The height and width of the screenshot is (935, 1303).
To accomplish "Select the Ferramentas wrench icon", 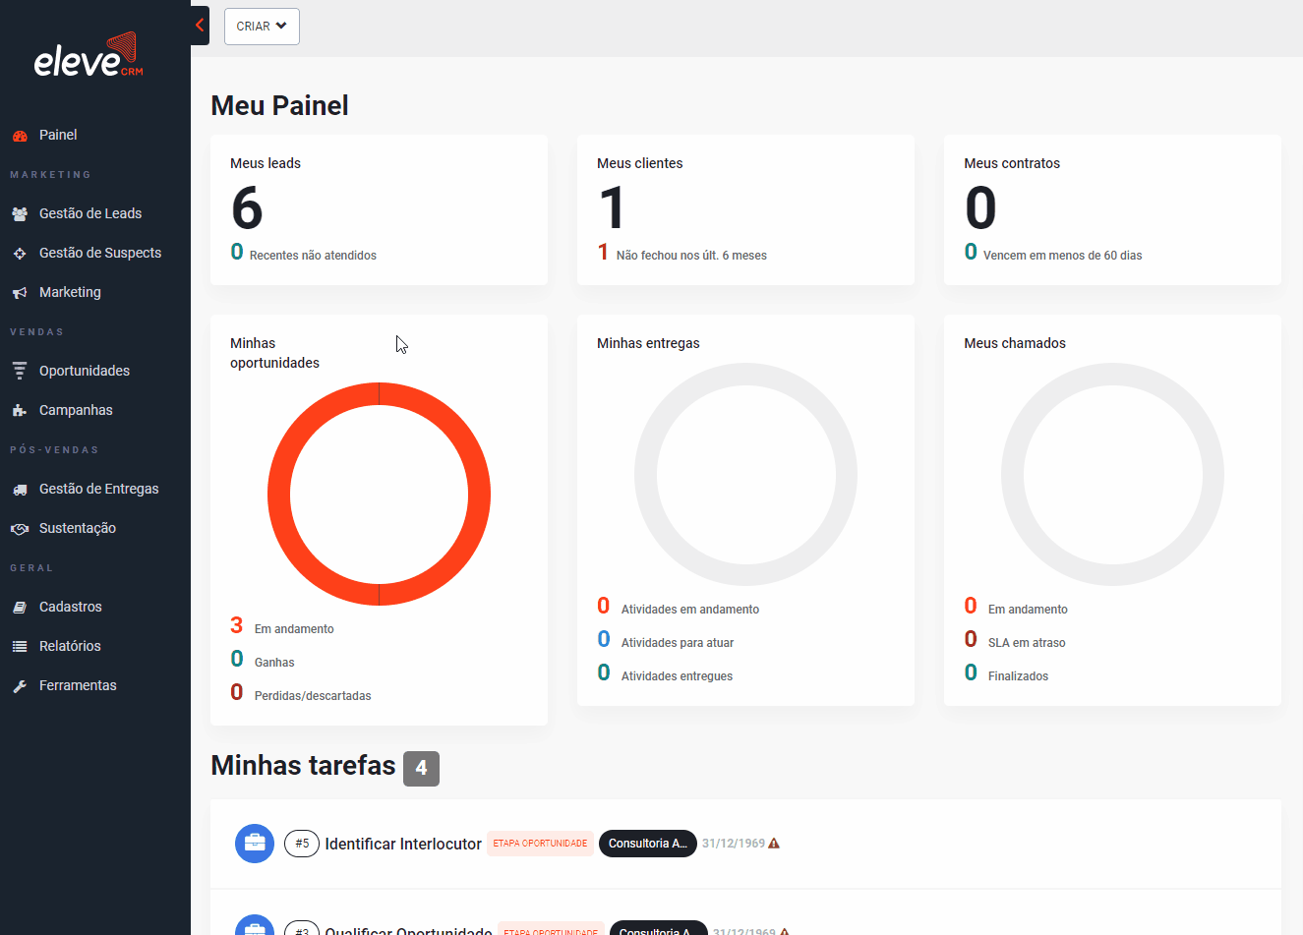I will click(x=20, y=685).
